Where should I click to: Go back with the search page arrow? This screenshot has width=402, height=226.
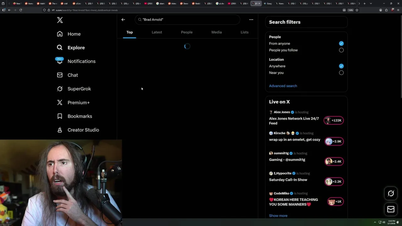coord(123,19)
